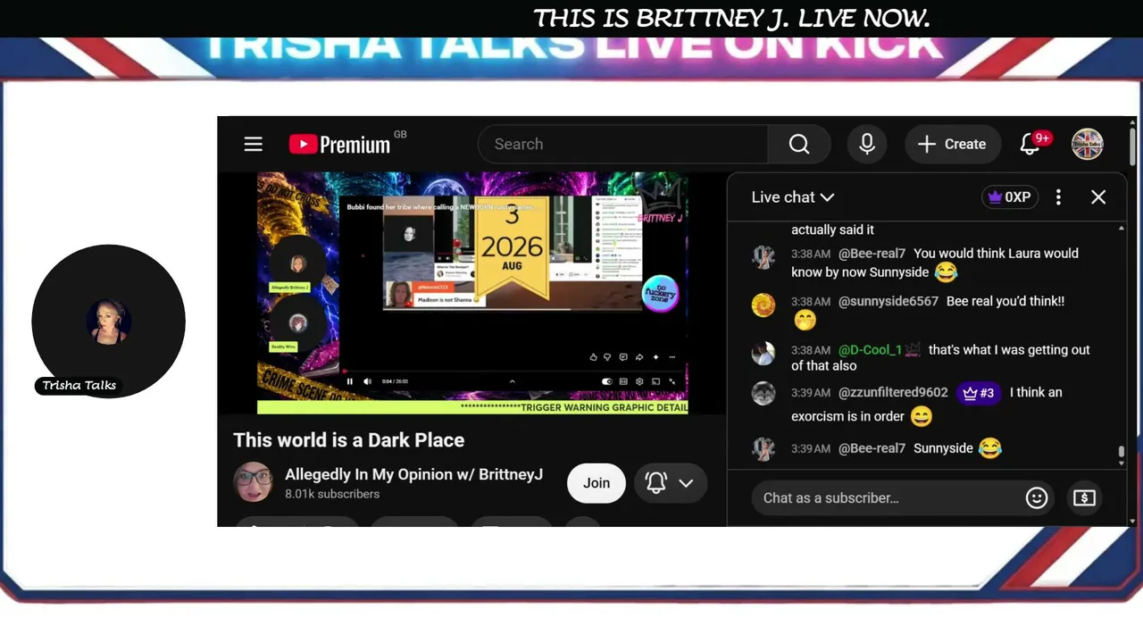Open live chat more options menu
This screenshot has width=1143, height=643.
pyautogui.click(x=1058, y=197)
